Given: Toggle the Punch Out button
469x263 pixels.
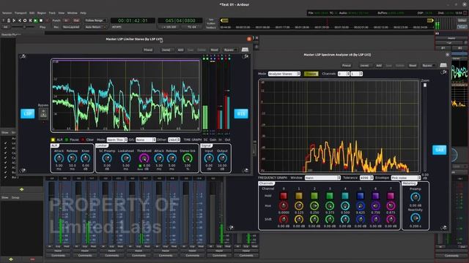Looking at the screenshot, I should (x=76, y=20).
